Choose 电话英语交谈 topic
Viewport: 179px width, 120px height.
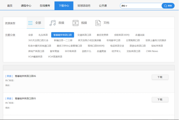point(117,46)
